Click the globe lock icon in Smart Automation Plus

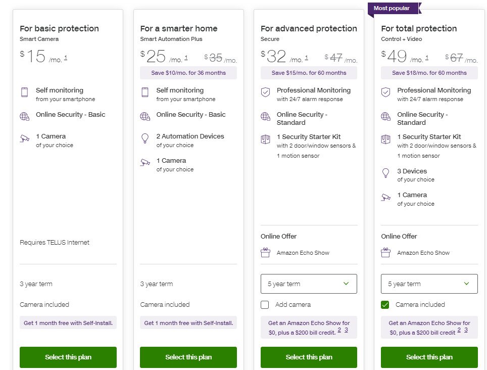click(x=145, y=116)
